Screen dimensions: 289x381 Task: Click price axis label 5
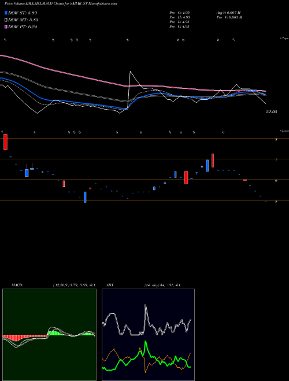click(x=276, y=201)
